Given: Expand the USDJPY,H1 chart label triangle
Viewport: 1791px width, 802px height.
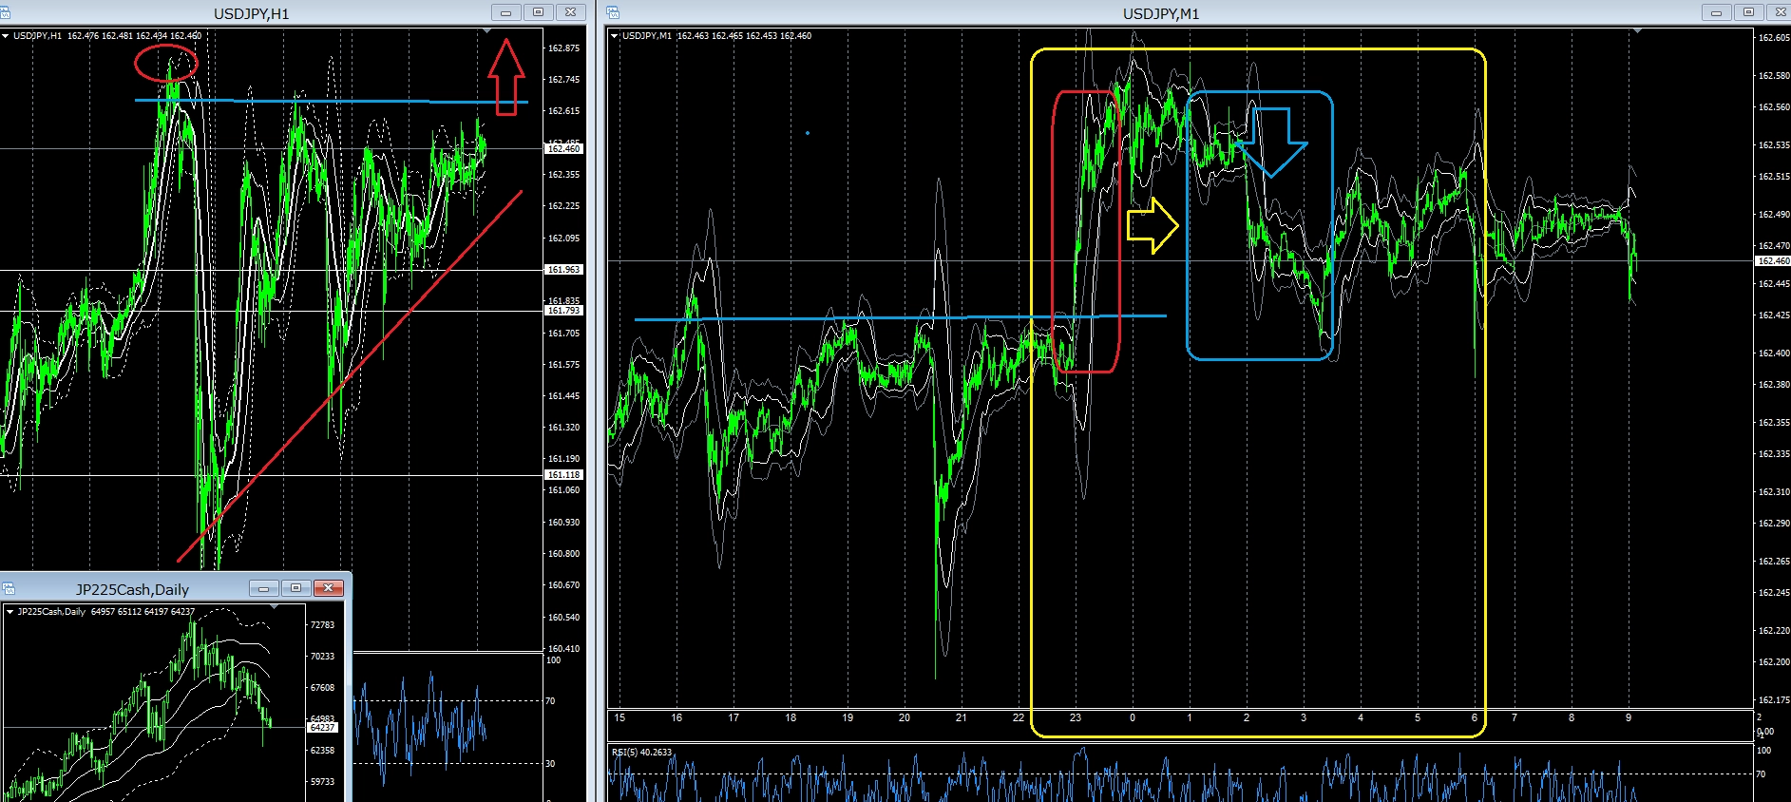Looking at the screenshot, I should (6, 36).
